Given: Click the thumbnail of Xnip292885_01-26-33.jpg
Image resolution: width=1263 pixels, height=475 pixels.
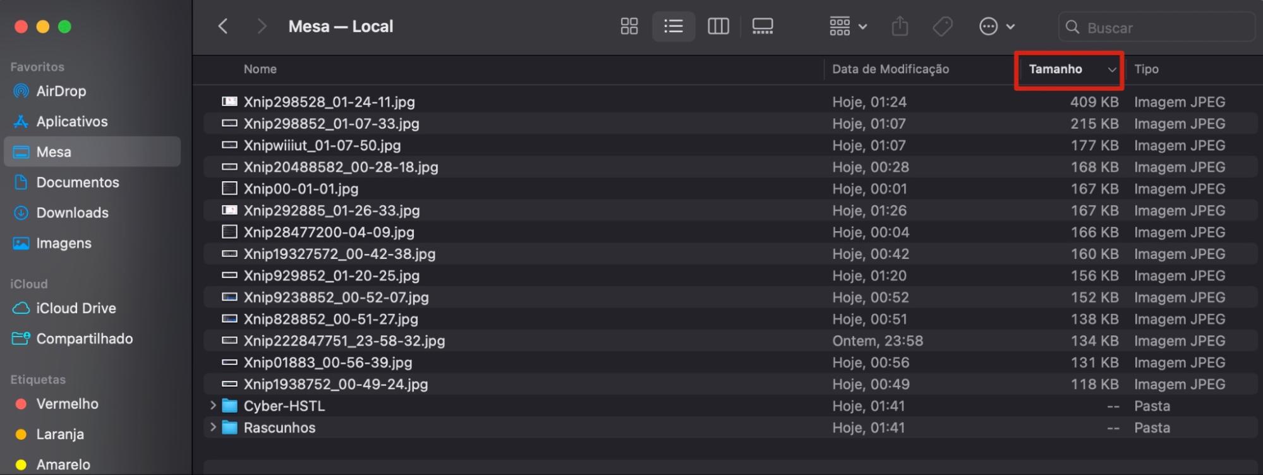Looking at the screenshot, I should pyautogui.click(x=229, y=210).
